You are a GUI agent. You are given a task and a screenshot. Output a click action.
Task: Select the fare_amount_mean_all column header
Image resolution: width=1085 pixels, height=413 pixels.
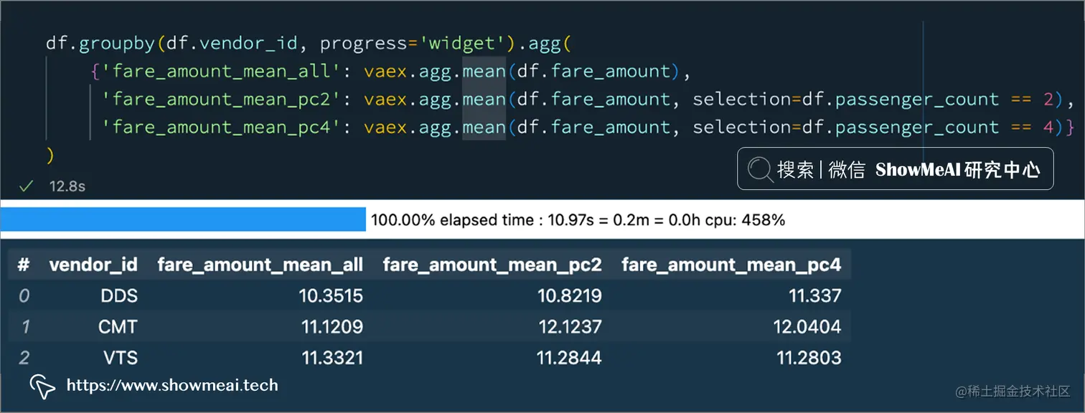click(x=260, y=265)
